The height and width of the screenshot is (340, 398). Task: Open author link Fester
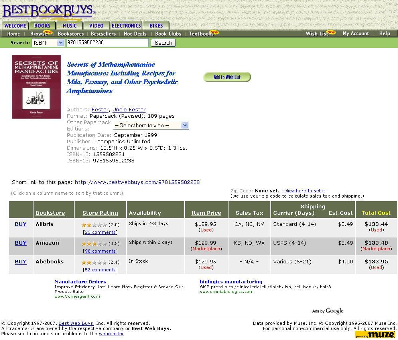click(100, 109)
